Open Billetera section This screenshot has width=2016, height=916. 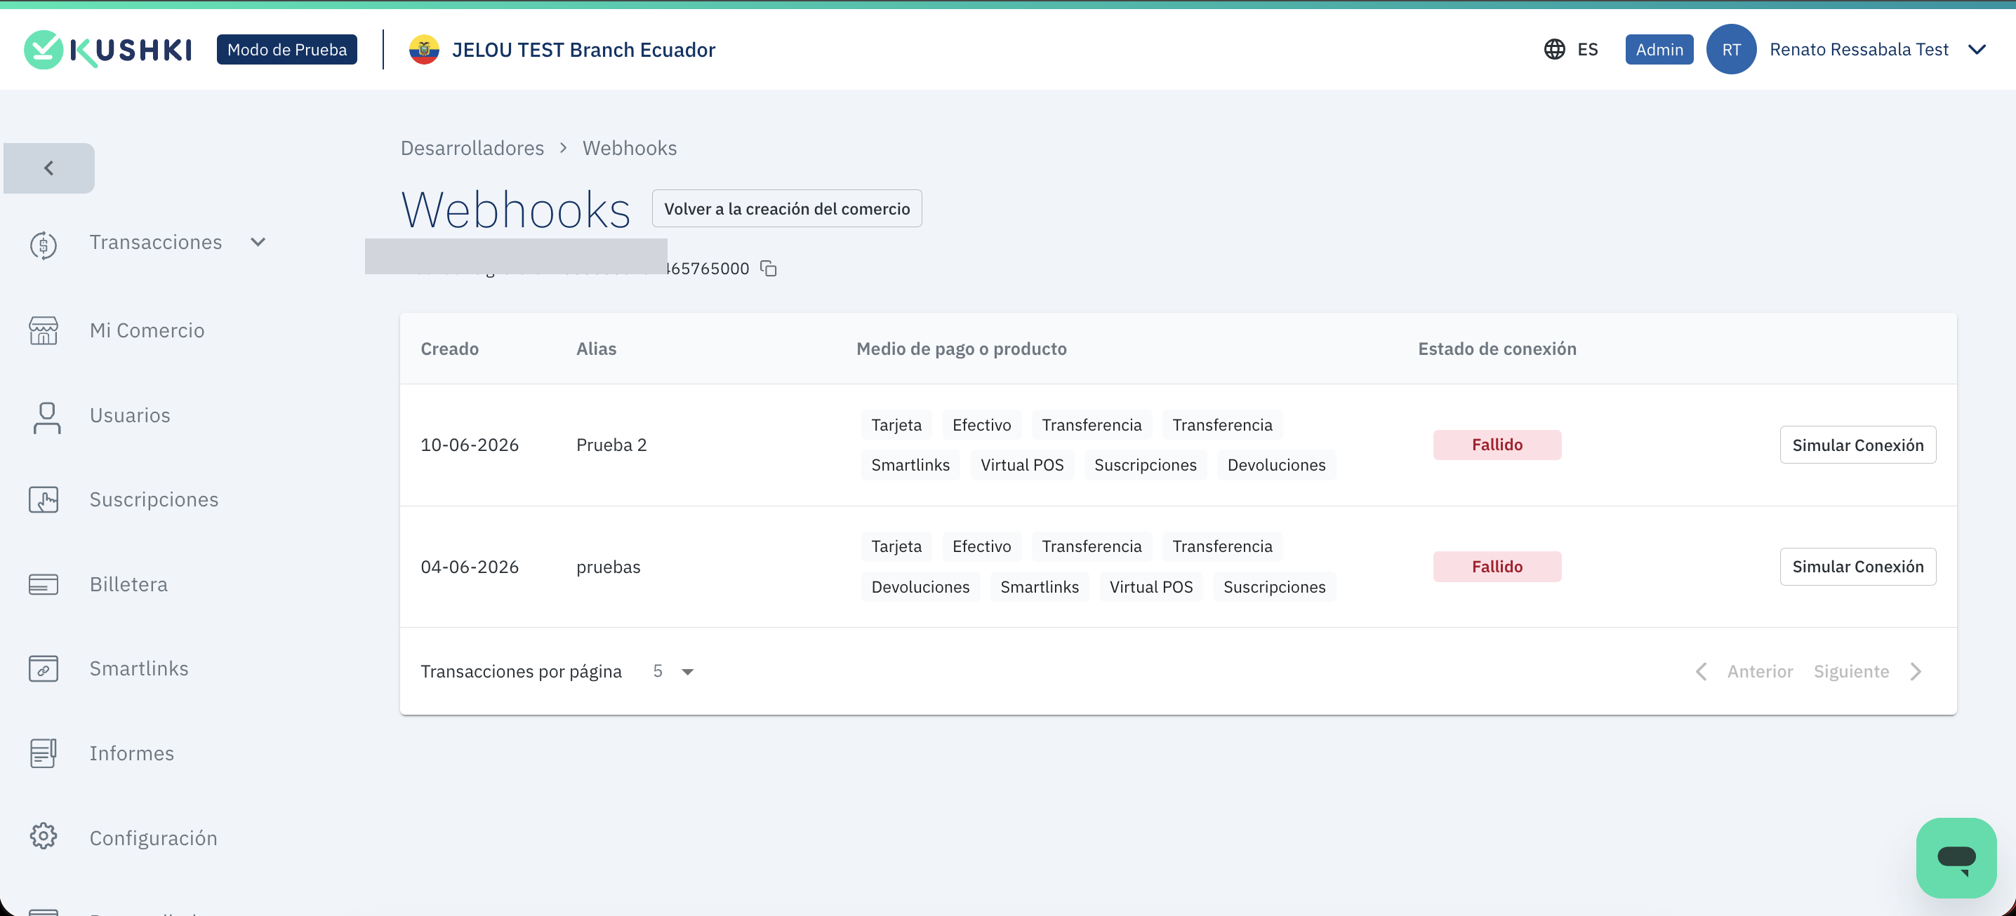128,584
